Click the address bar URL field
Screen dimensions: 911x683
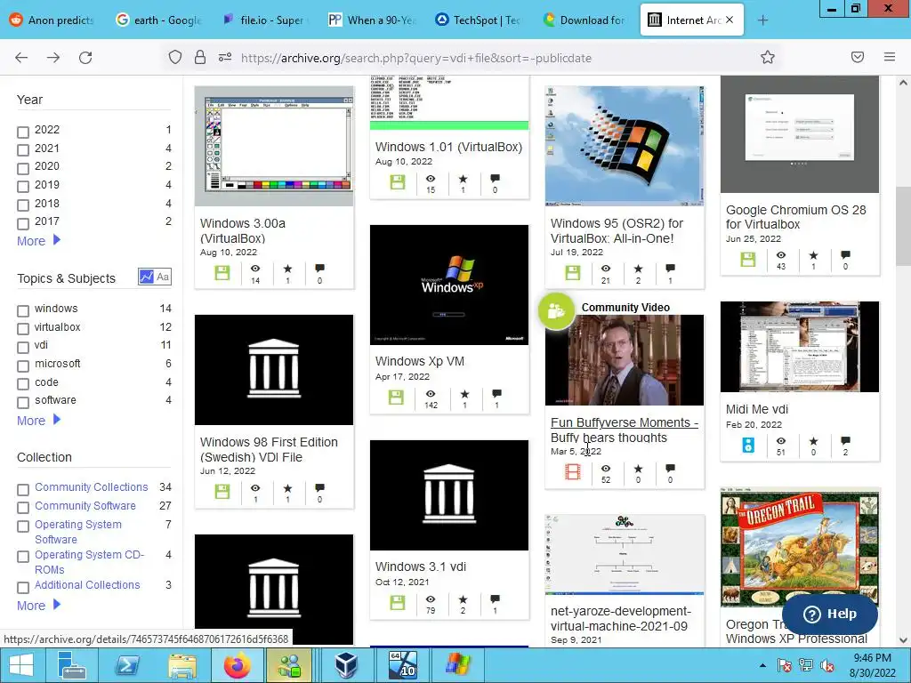click(416, 58)
